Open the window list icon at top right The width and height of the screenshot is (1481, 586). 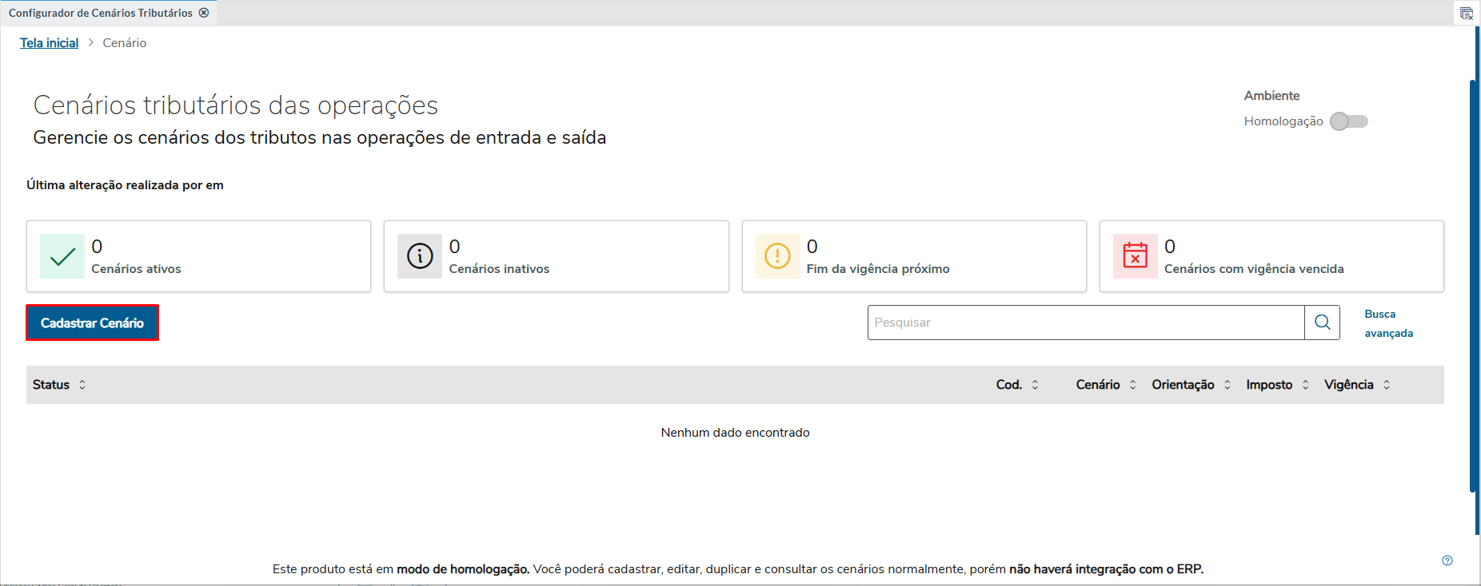[1466, 14]
